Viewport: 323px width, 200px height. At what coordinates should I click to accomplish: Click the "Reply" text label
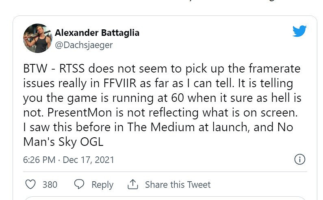click(102, 185)
